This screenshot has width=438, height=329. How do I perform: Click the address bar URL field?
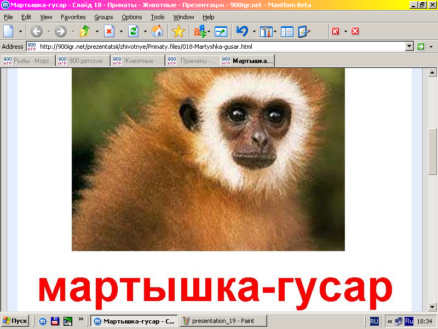click(219, 47)
